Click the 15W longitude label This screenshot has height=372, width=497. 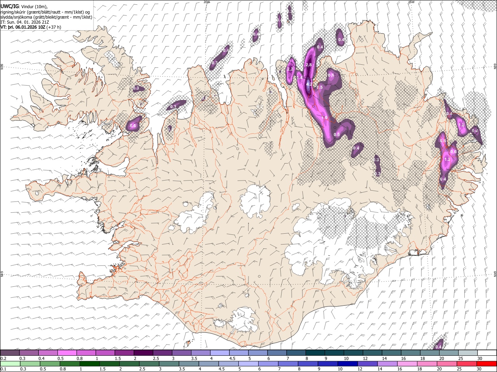411,2
